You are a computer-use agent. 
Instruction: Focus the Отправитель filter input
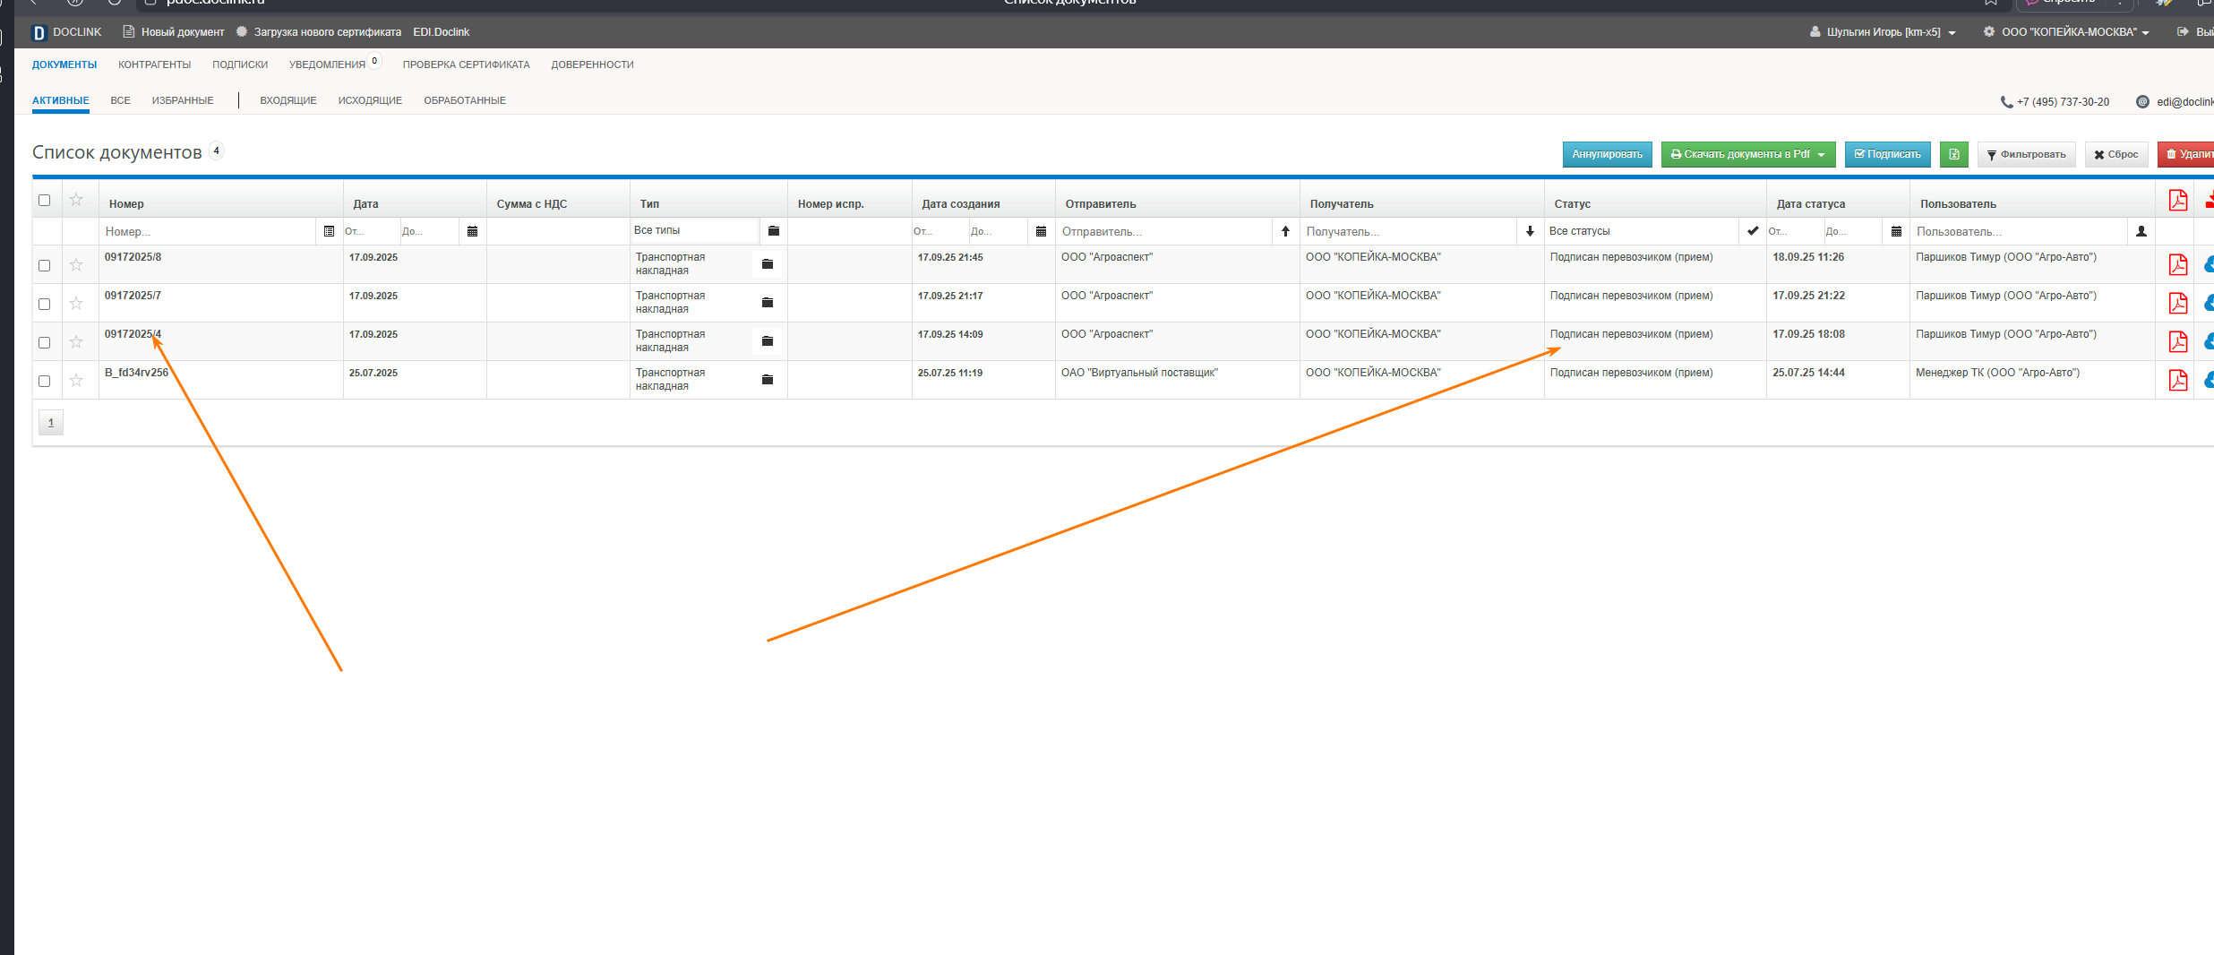[x=1164, y=231]
